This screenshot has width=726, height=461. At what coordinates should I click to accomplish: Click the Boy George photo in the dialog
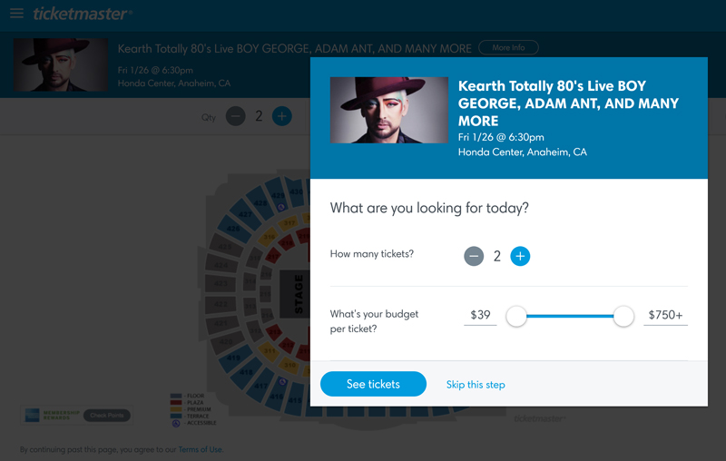tap(388, 110)
